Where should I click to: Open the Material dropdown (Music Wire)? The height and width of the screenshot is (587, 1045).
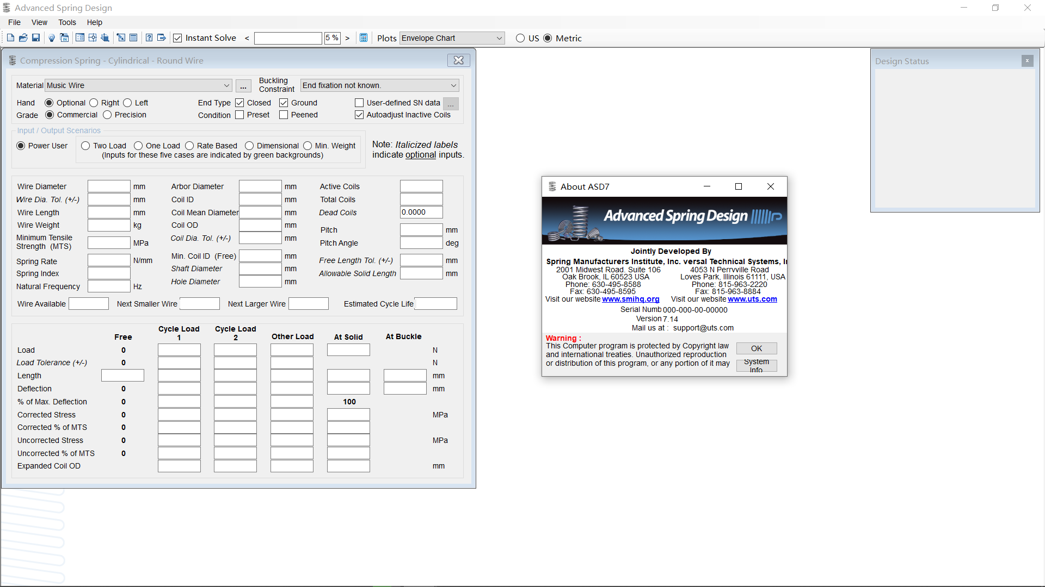[x=139, y=85]
